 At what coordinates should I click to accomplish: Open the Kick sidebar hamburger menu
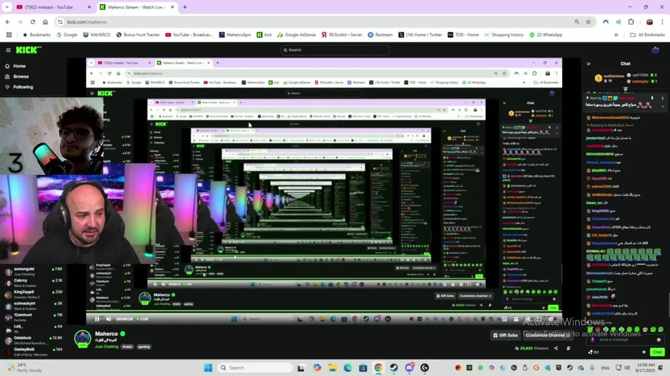pos(8,50)
